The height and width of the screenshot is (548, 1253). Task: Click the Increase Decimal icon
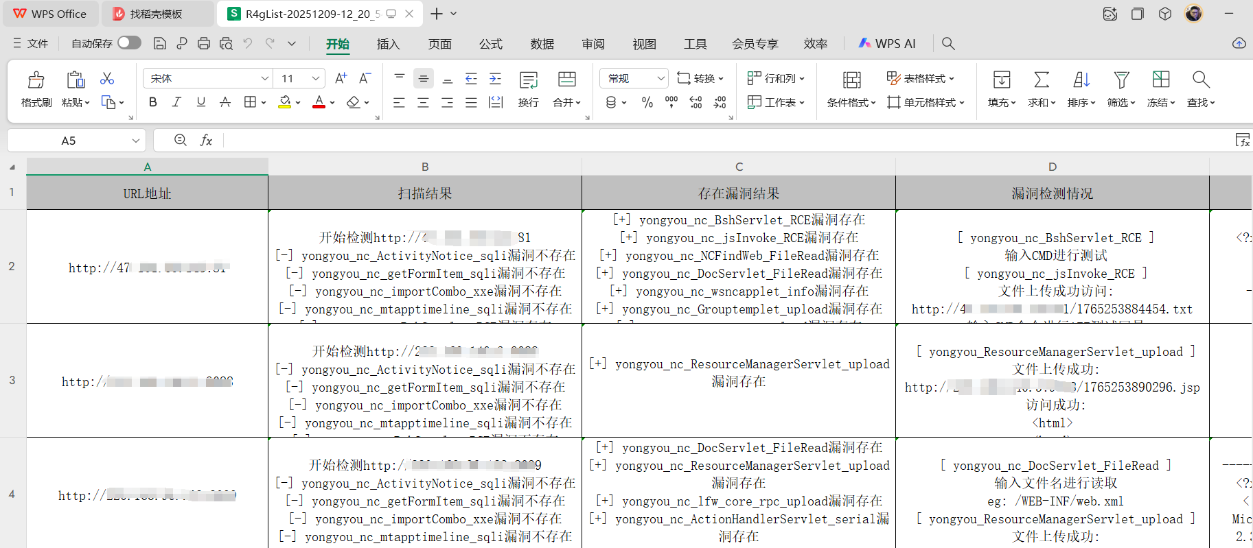(x=696, y=102)
